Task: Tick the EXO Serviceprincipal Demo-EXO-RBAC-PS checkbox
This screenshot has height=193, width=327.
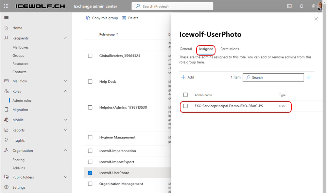Action: tap(185, 106)
